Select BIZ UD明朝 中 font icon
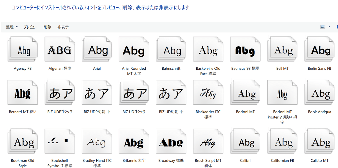This screenshot has width=338, height=168. coord(171,92)
